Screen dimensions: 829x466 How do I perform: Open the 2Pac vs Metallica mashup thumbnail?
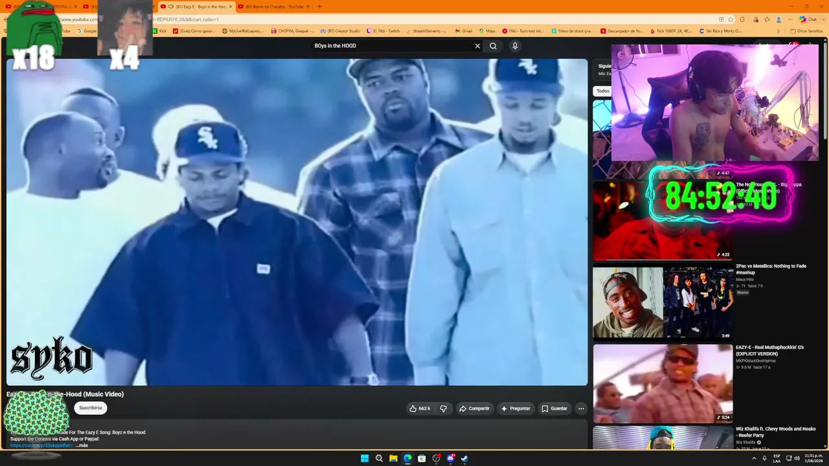[663, 302]
